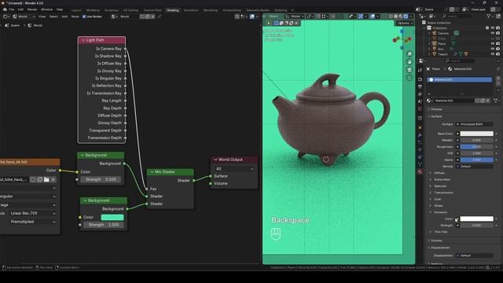Screen dimensions: 503x283
Task: Toggle Collection visibility eye icon
Action: point(493,28)
